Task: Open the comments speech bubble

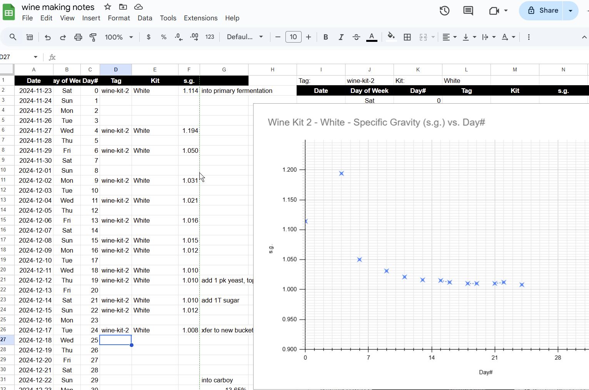Action: (468, 11)
